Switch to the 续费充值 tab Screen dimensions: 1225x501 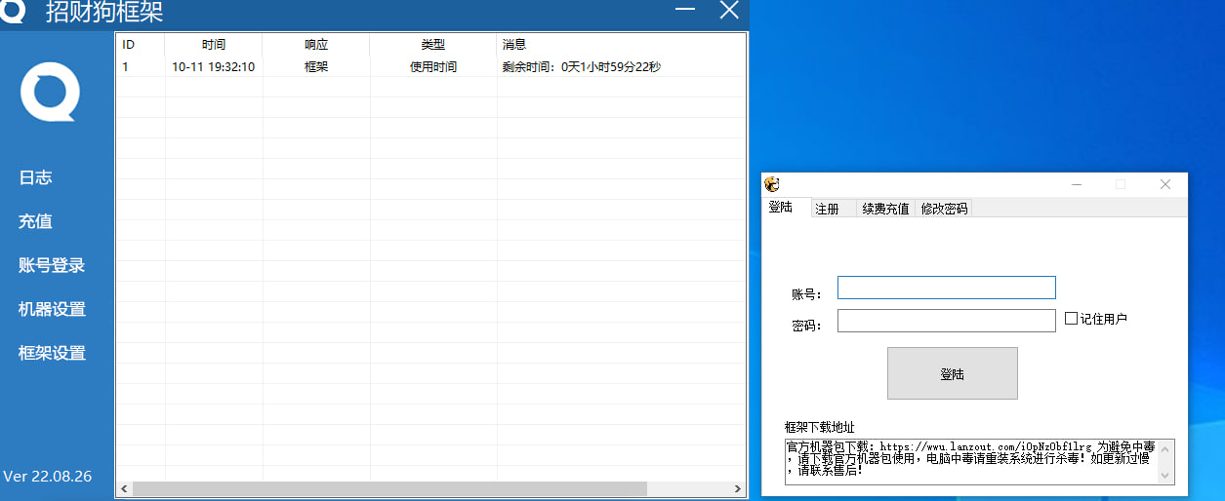pos(885,209)
